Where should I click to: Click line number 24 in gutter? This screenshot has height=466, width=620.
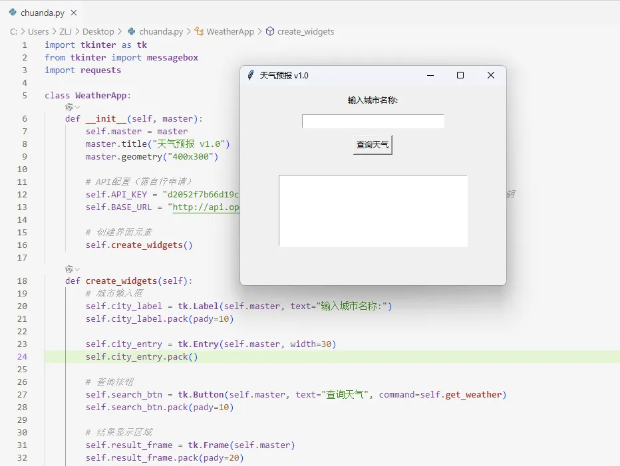(23, 356)
